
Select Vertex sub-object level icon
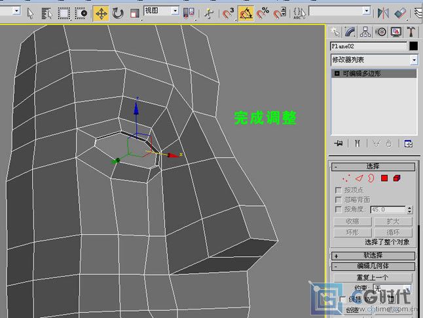(346, 178)
